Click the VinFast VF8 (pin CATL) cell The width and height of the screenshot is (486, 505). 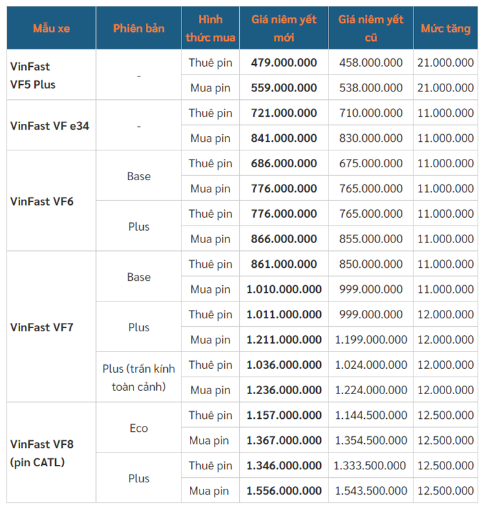point(42,452)
